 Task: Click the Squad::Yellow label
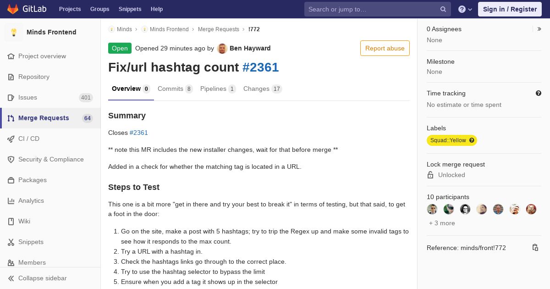(x=452, y=140)
